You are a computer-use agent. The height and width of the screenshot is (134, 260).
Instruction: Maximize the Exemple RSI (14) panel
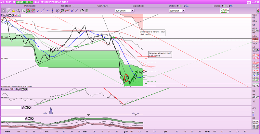point(22,89)
